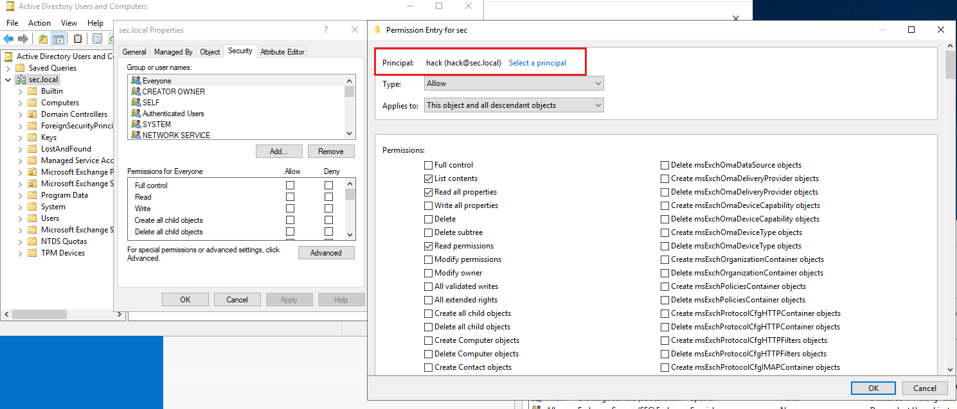957x409 pixels.
Task: Open the Applies to dropdown
Action: [514, 105]
